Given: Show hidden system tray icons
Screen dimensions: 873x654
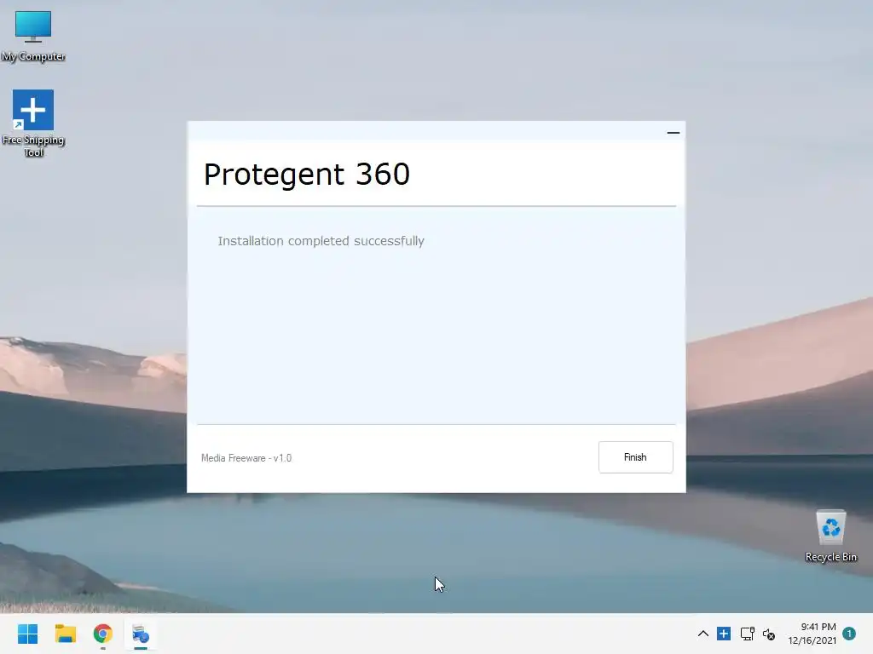Looking at the screenshot, I should (x=703, y=634).
